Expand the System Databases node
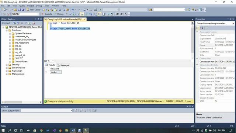Screen dimensions: 236x133 [x=10, y=34]
